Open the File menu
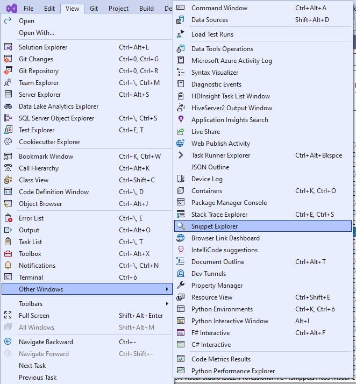356x384 pixels. 29,9
